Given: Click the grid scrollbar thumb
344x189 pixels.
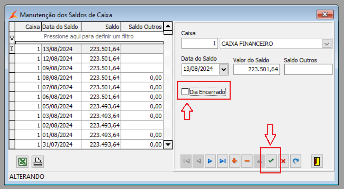Looking at the screenshot, I should 168,33.
